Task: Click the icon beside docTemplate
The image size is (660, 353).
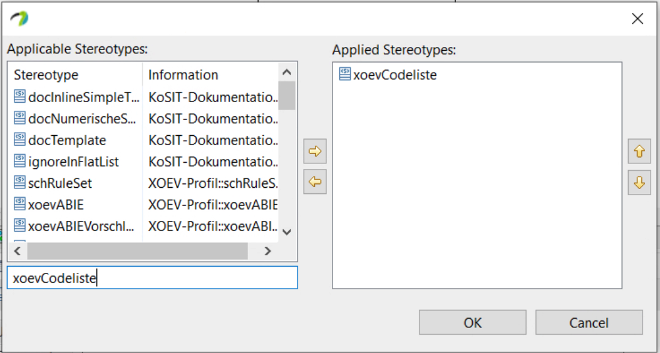Action: click(x=19, y=140)
